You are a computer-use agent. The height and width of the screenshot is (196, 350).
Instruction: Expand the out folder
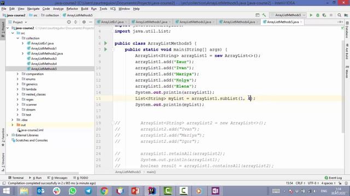(13, 125)
